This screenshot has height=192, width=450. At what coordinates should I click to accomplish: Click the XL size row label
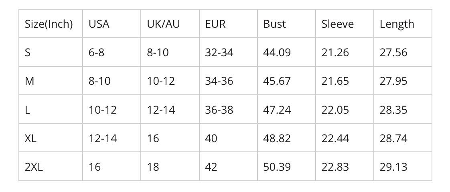coord(30,138)
